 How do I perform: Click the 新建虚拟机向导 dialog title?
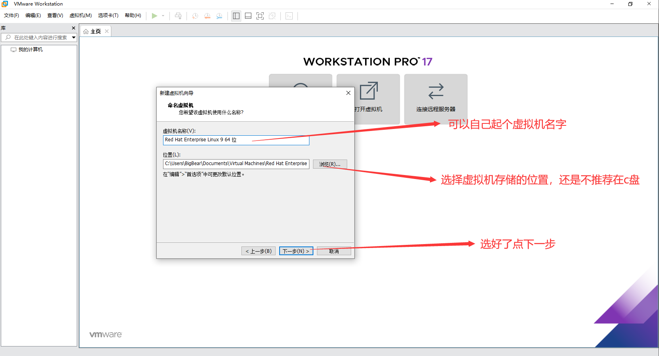[177, 93]
